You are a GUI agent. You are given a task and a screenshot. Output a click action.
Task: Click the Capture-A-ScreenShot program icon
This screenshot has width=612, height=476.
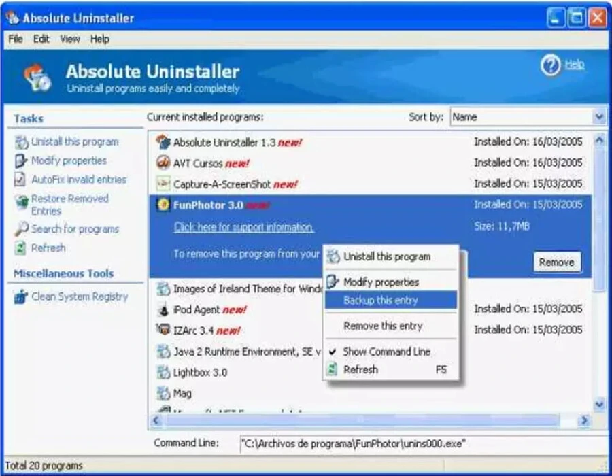[163, 184]
